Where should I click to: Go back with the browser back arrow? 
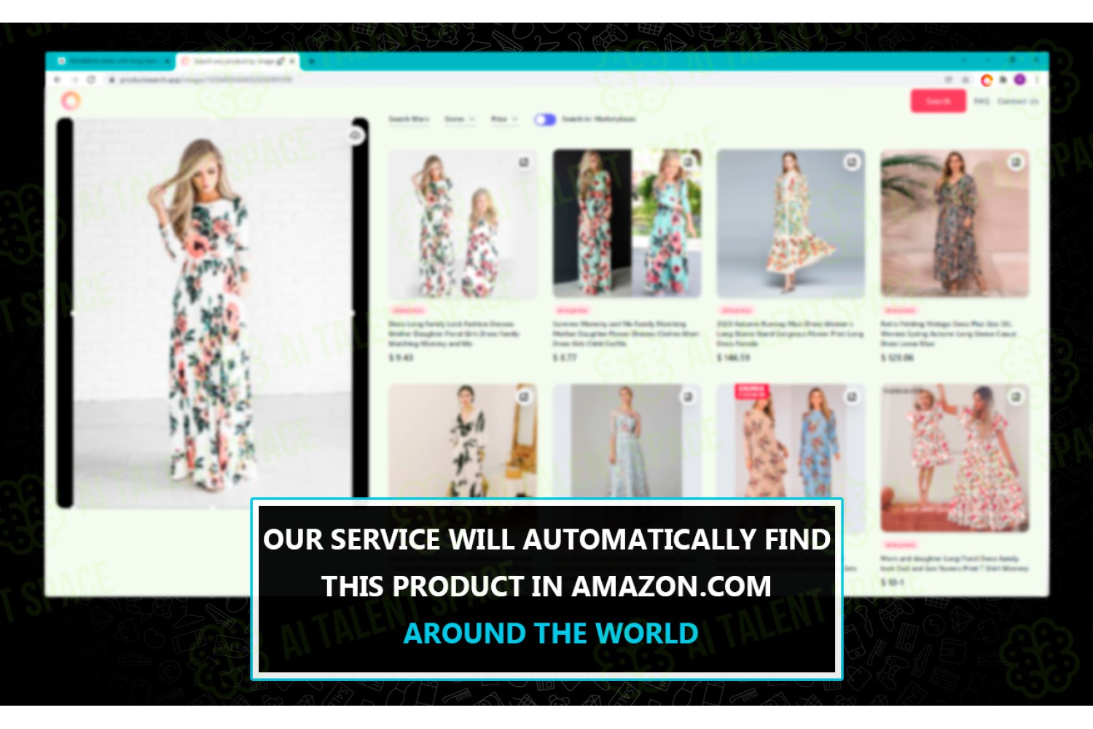coord(57,79)
